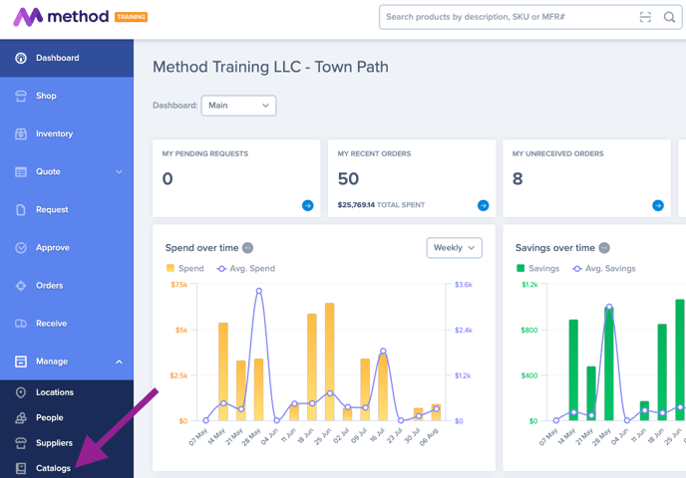
Task: Click the Catalogs book icon
Action: point(21,468)
